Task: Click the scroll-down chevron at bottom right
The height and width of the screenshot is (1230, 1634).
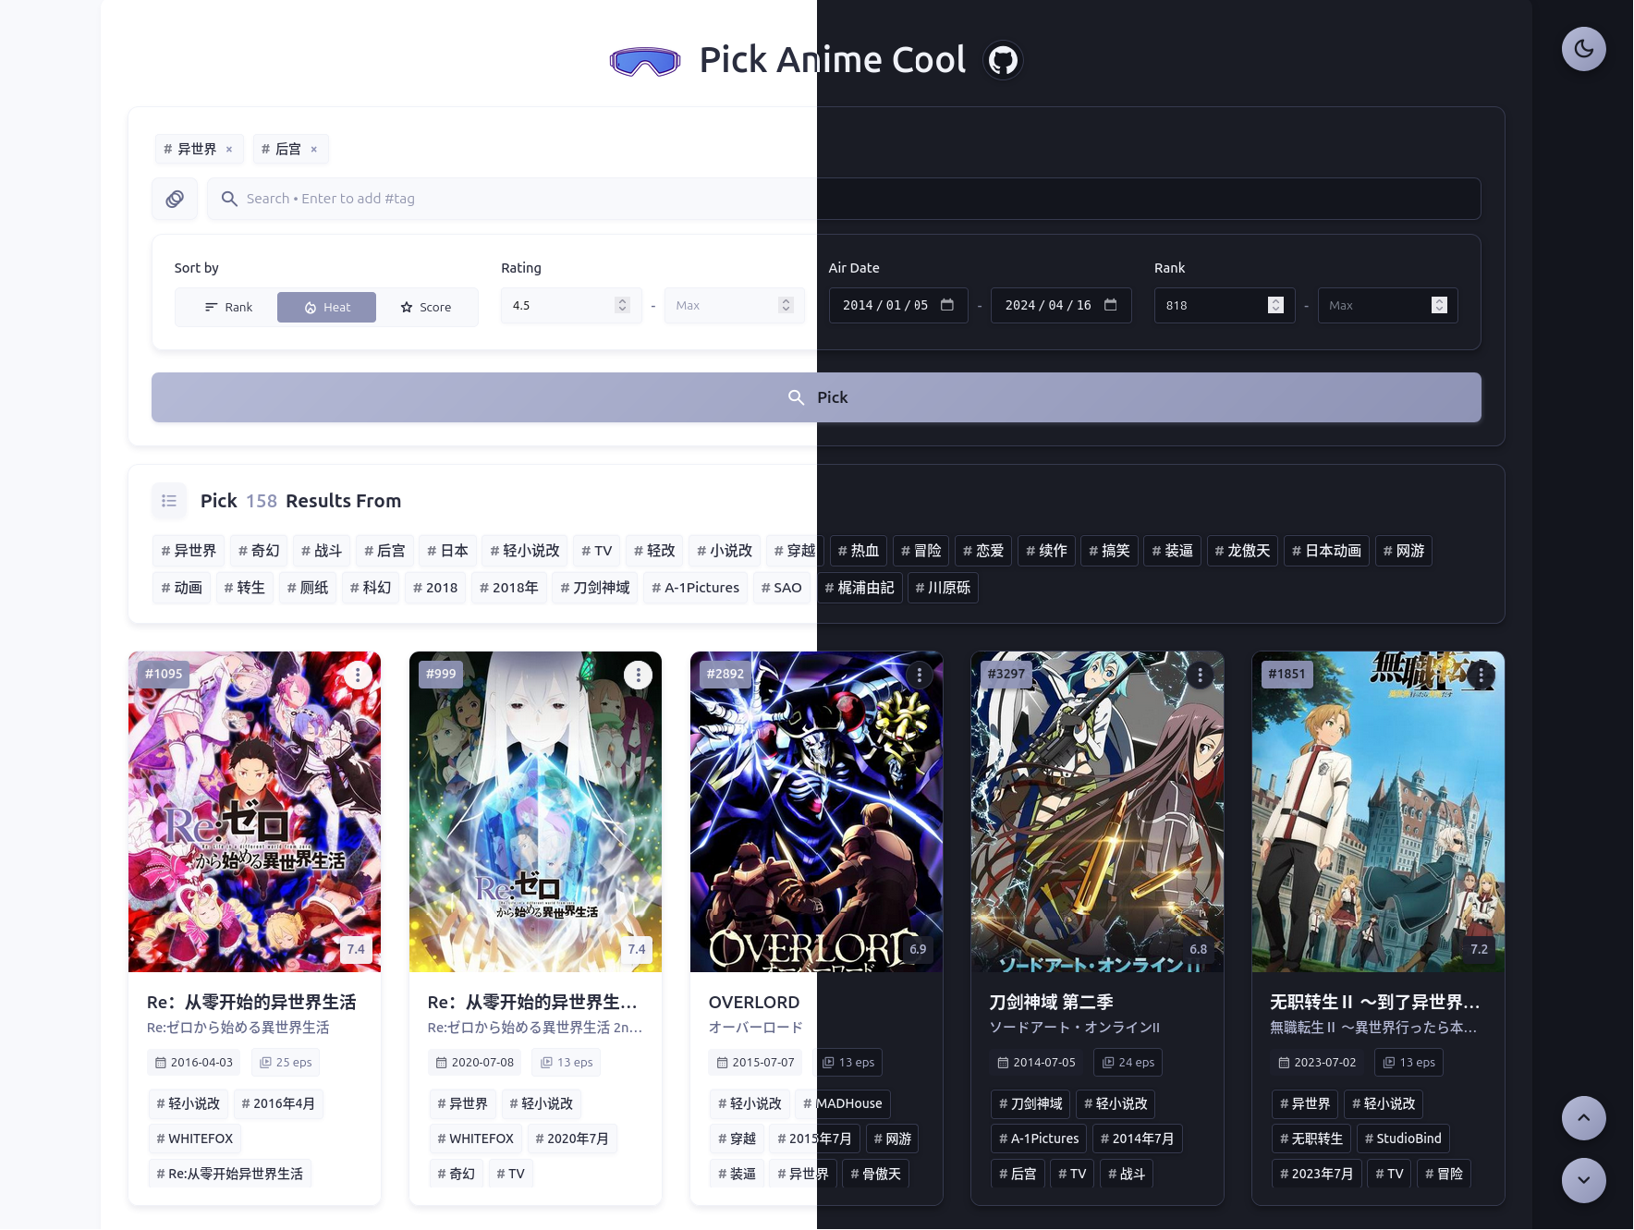Action: tap(1583, 1180)
